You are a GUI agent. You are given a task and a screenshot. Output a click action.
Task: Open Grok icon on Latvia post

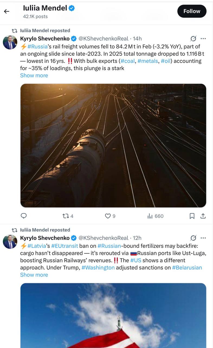click(x=193, y=238)
